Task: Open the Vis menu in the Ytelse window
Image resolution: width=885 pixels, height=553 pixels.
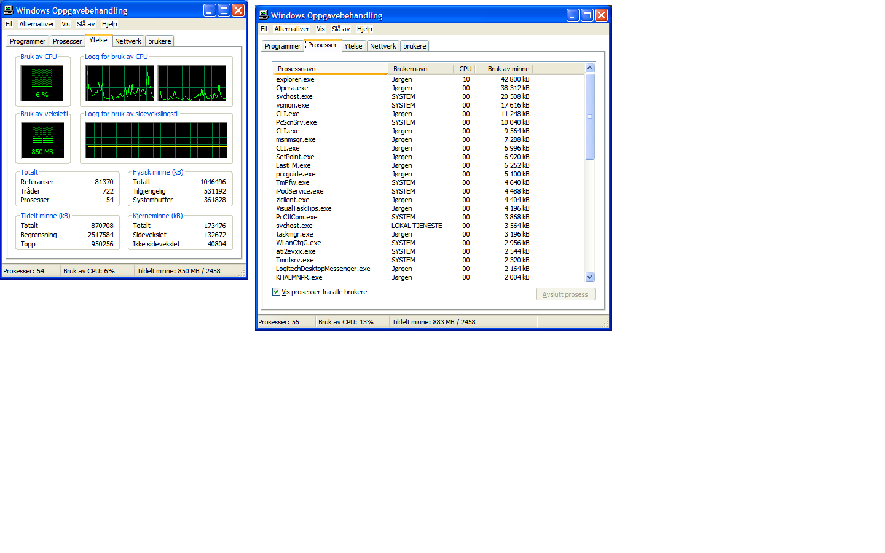Action: point(66,24)
